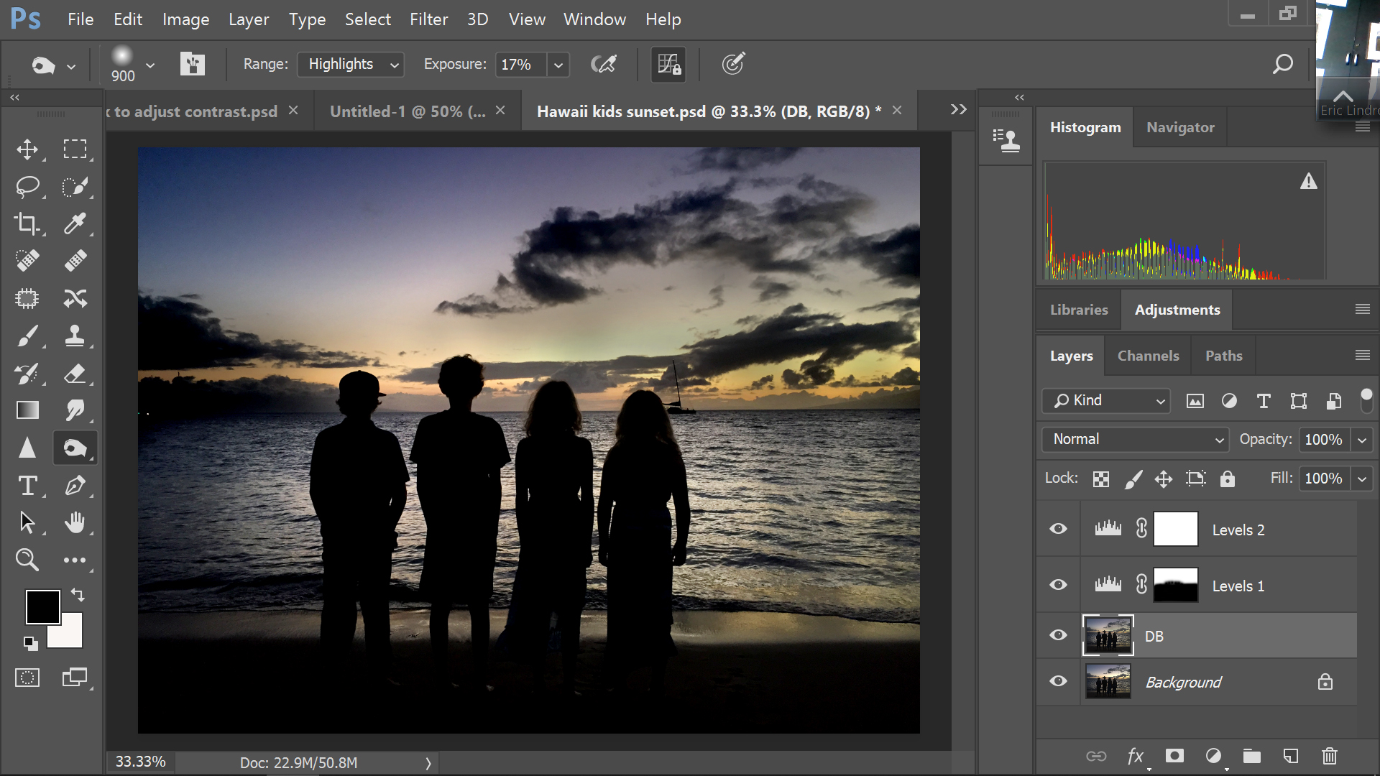Select the Pen tool
Image resolution: width=1380 pixels, height=776 pixels.
(75, 486)
